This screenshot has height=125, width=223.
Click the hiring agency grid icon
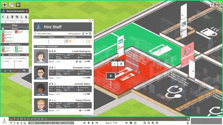(x=90, y=34)
